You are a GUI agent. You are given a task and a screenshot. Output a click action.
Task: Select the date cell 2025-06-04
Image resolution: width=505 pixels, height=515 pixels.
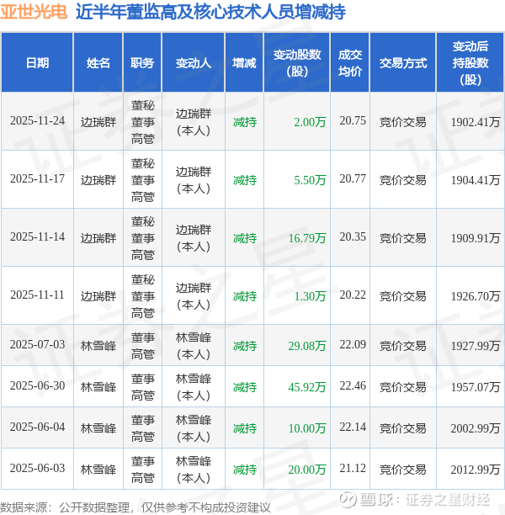(38, 427)
